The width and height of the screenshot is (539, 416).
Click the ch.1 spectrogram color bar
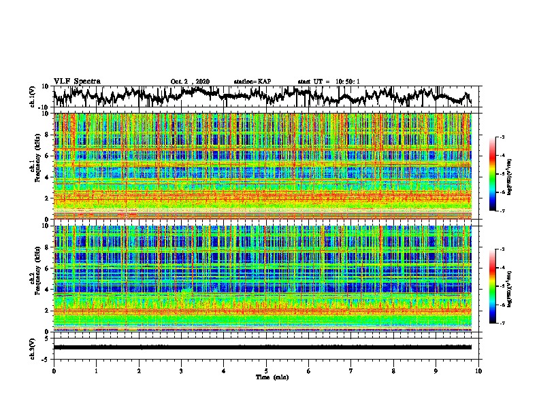point(493,174)
